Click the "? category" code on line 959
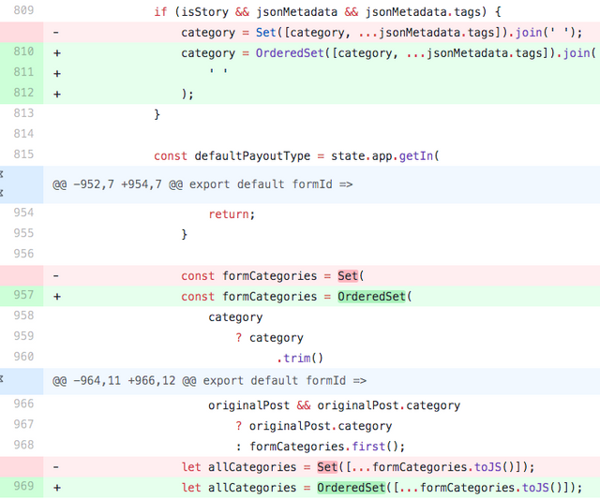The height and width of the screenshot is (499, 600). (269, 338)
